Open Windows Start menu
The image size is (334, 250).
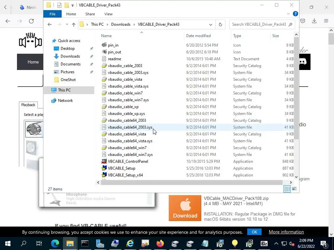(8, 243)
